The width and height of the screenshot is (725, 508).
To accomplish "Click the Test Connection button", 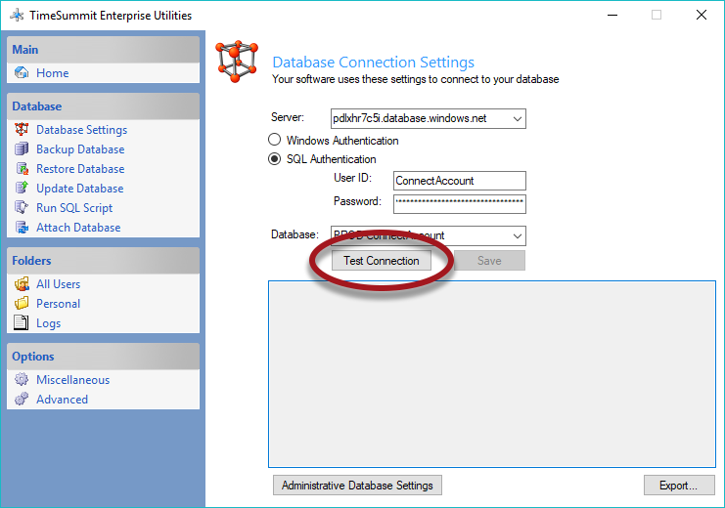I will [382, 261].
